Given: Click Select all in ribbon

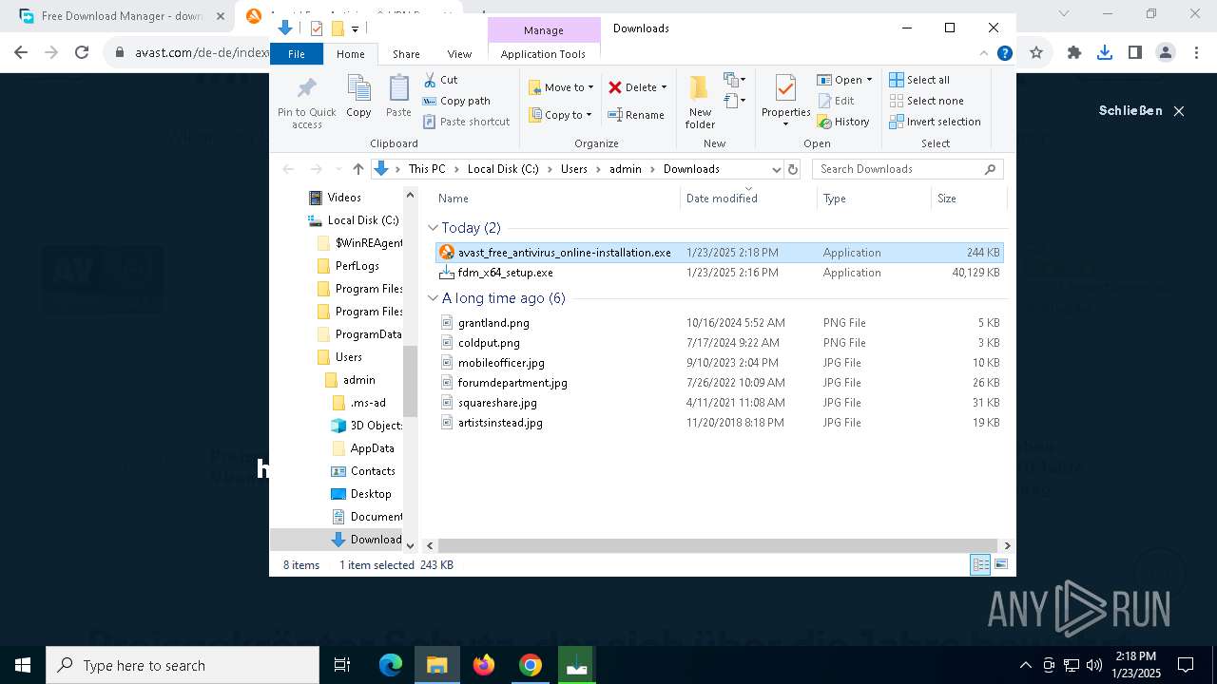Looking at the screenshot, I should pyautogui.click(x=919, y=80).
